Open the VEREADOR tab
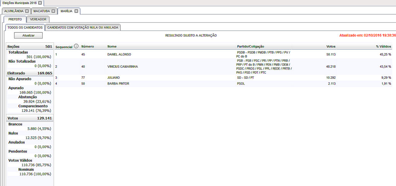This screenshot has height=186, width=396. [38, 19]
